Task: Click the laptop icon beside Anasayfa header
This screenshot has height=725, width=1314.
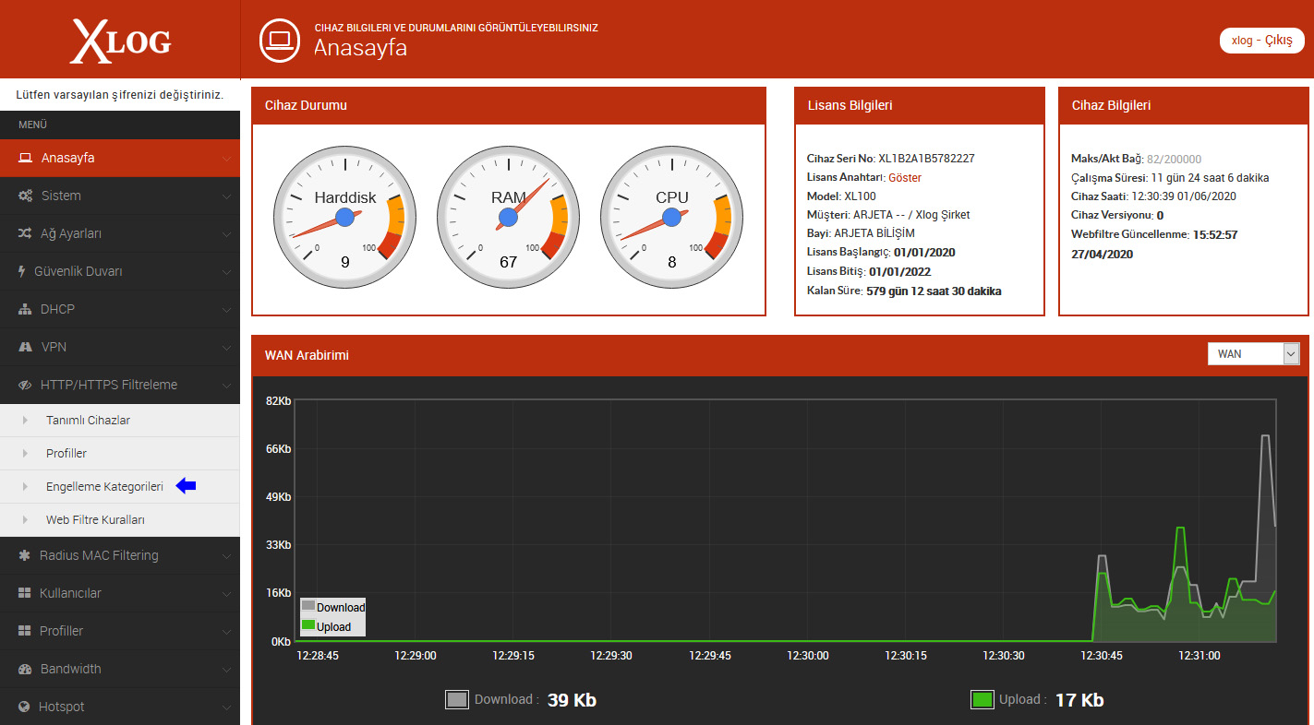Action: [281, 39]
